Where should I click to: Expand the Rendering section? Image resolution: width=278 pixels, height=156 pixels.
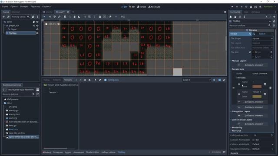(237, 127)
